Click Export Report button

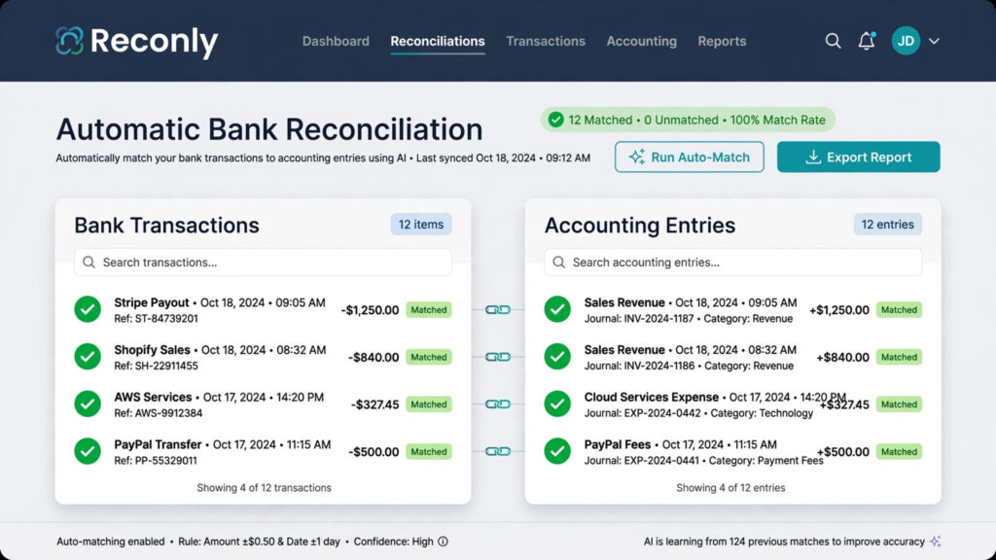point(858,157)
